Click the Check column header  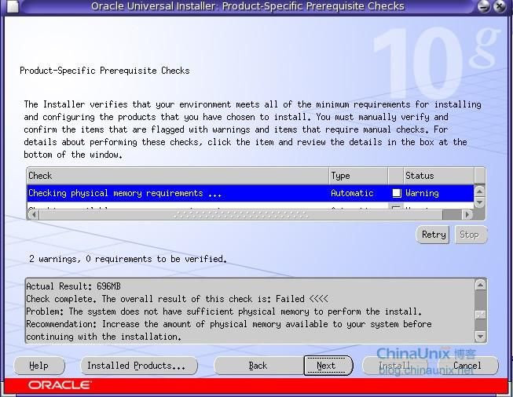coord(178,176)
